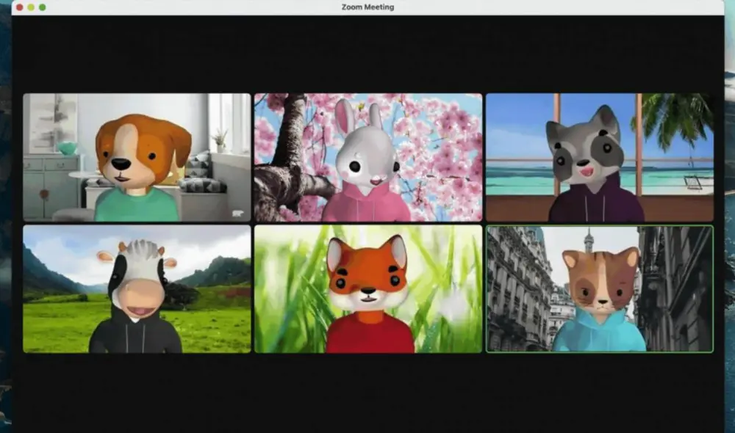
Task: Click the empty black area below the tiles
Action: 367,393
